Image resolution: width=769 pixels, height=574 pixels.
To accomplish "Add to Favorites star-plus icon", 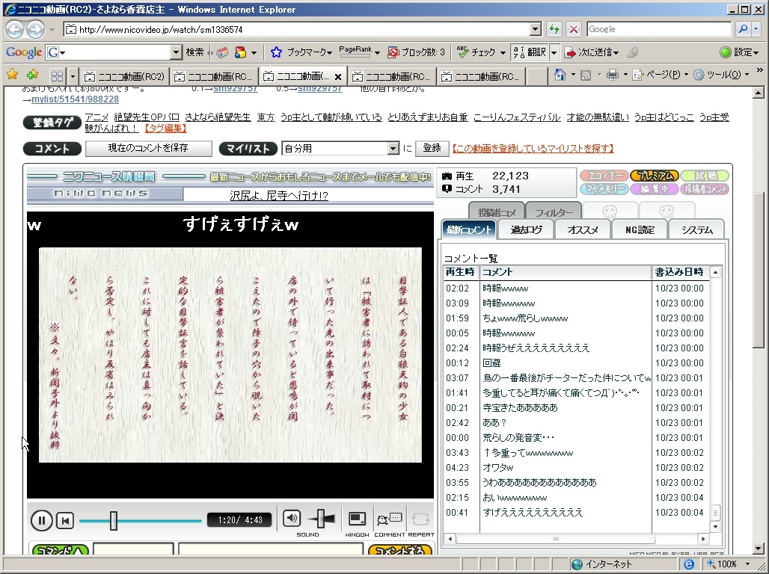I will pos(32,75).
